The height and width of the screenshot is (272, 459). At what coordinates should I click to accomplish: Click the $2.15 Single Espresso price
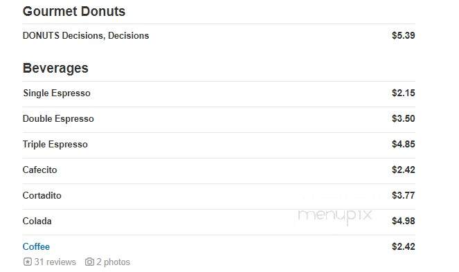coord(404,93)
